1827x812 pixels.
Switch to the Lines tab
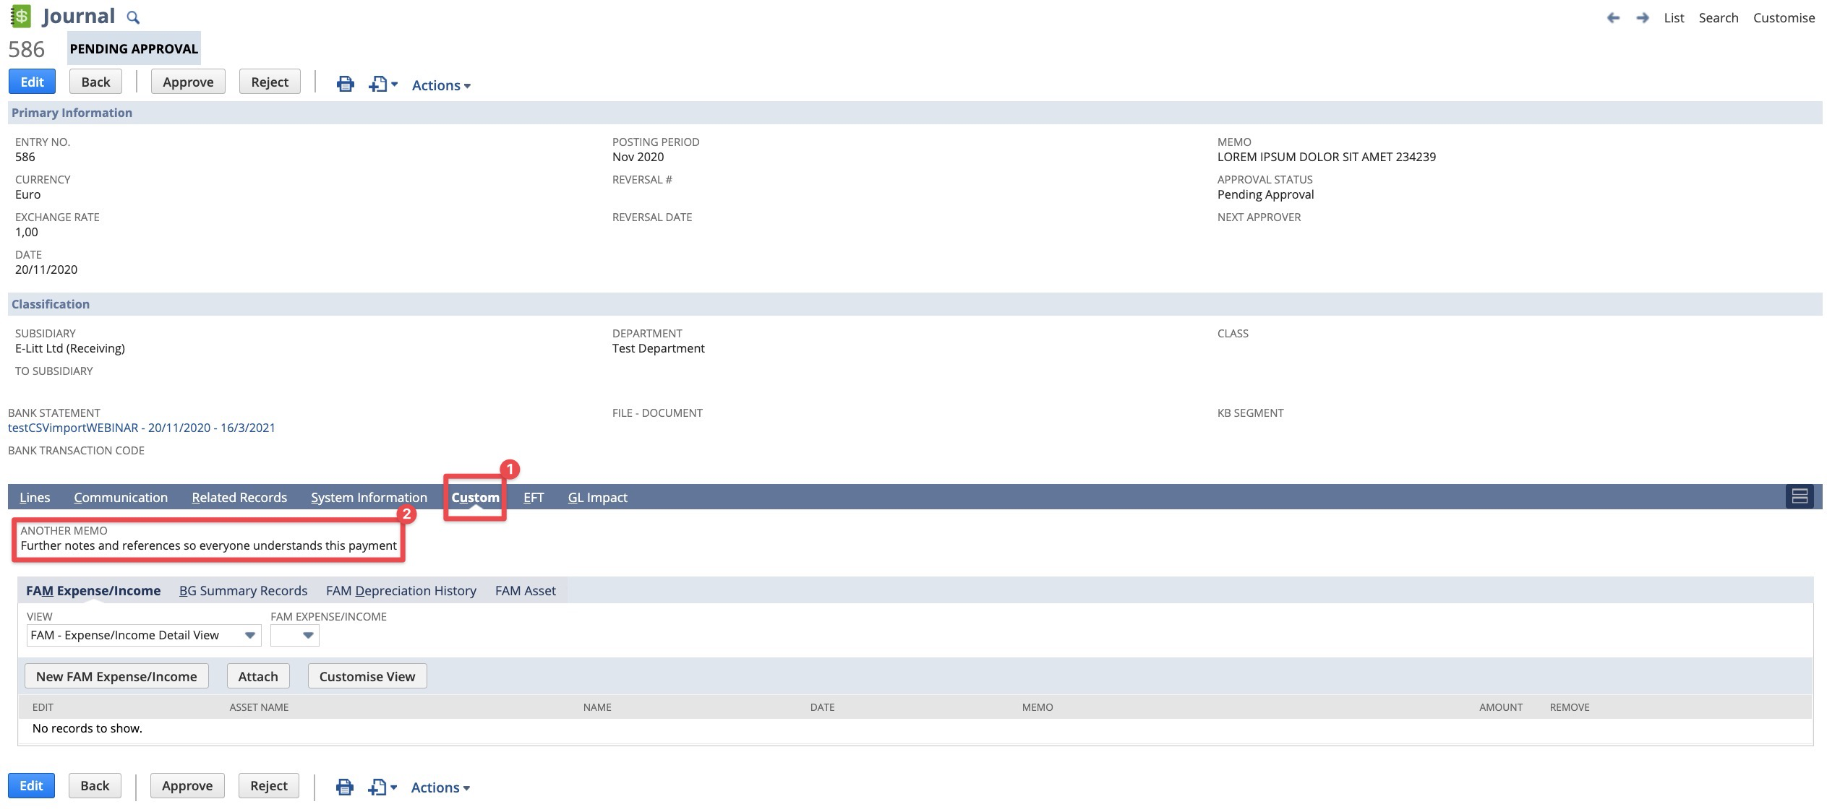click(x=35, y=497)
